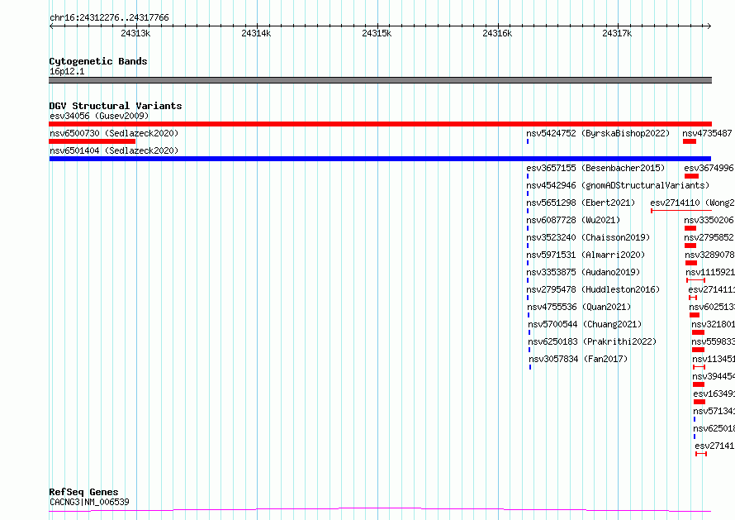Open variant esv34056 (Gusev2009)

click(99, 116)
